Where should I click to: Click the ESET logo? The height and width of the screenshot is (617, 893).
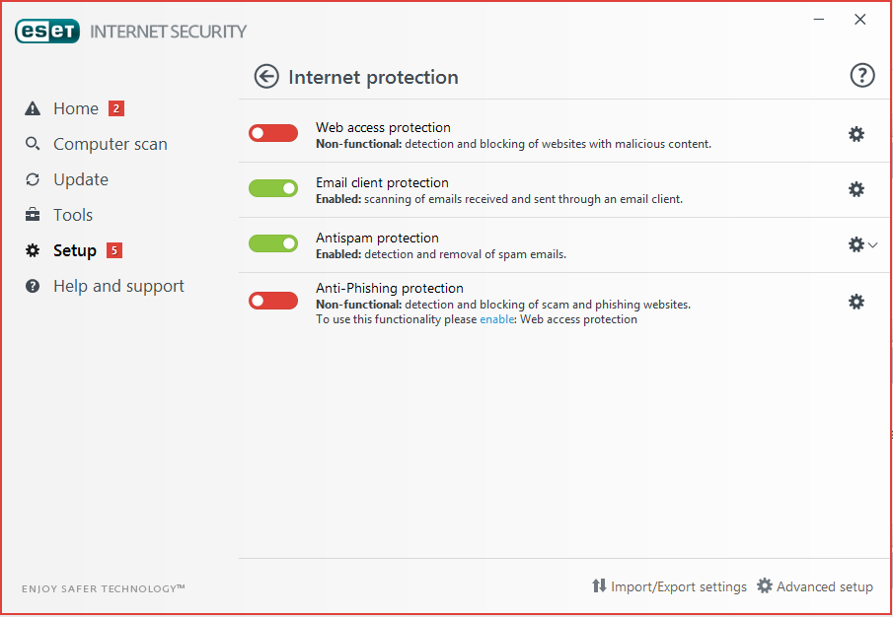coord(47,32)
